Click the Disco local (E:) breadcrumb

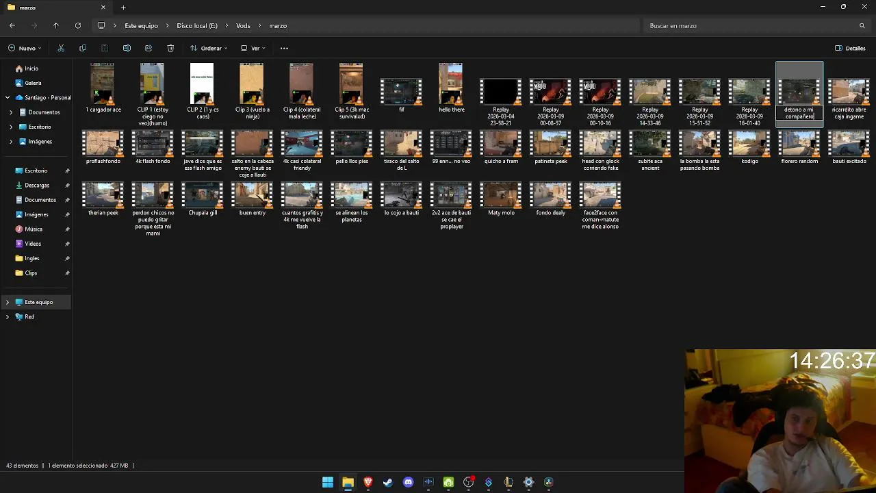coord(197,25)
